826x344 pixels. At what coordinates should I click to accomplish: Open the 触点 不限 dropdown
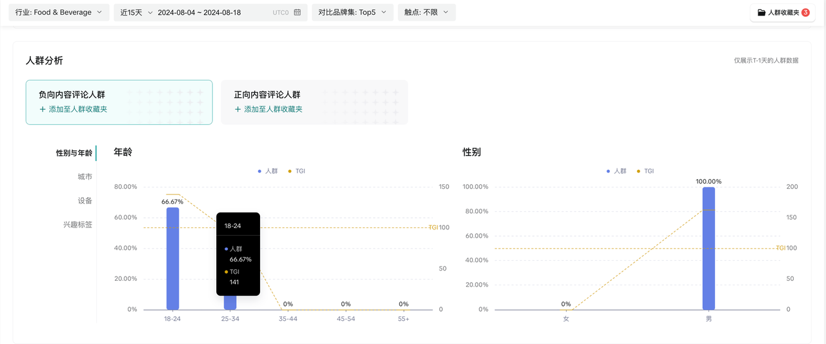click(x=427, y=12)
